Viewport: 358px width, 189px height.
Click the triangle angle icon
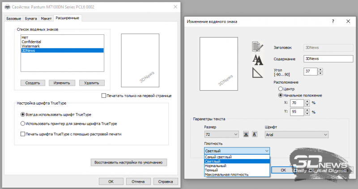point(257,72)
